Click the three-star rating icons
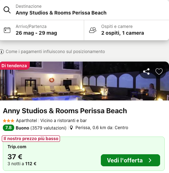169x173 pixels. click(9, 121)
